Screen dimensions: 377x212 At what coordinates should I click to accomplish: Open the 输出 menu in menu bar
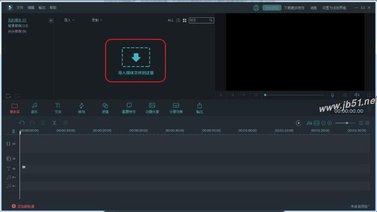pyautogui.click(x=42, y=8)
